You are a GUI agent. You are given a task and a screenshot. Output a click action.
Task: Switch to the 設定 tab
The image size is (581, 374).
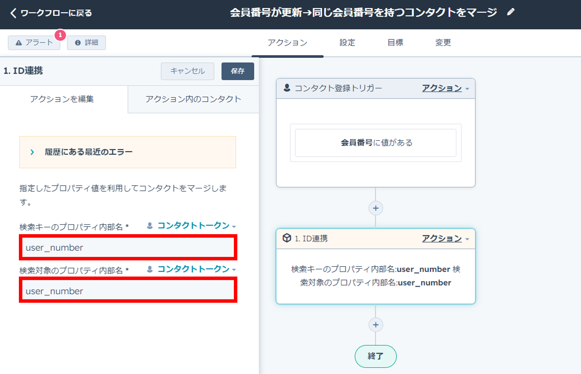(347, 42)
